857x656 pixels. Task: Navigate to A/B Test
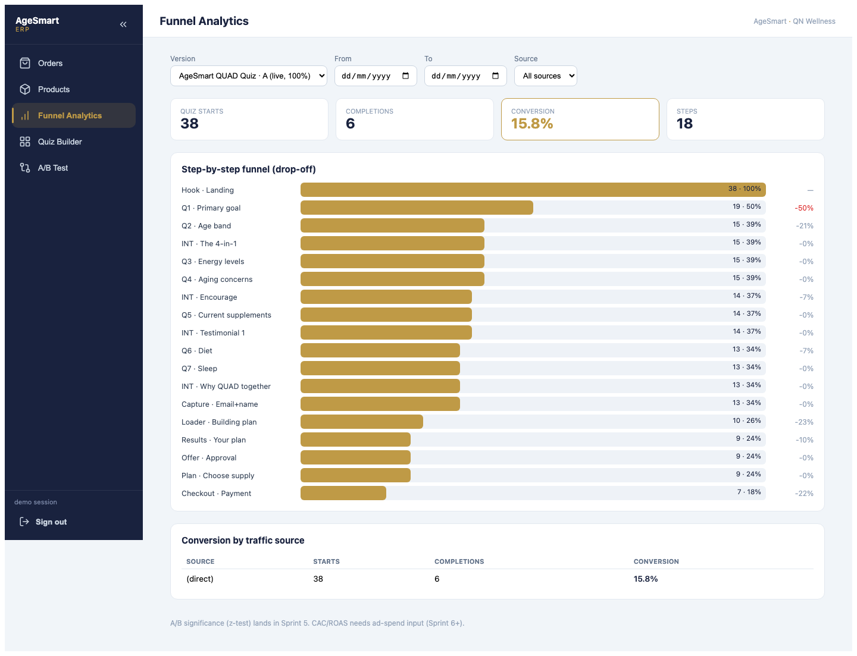pyautogui.click(x=74, y=168)
